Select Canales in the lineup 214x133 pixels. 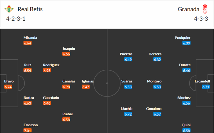click(x=69, y=81)
